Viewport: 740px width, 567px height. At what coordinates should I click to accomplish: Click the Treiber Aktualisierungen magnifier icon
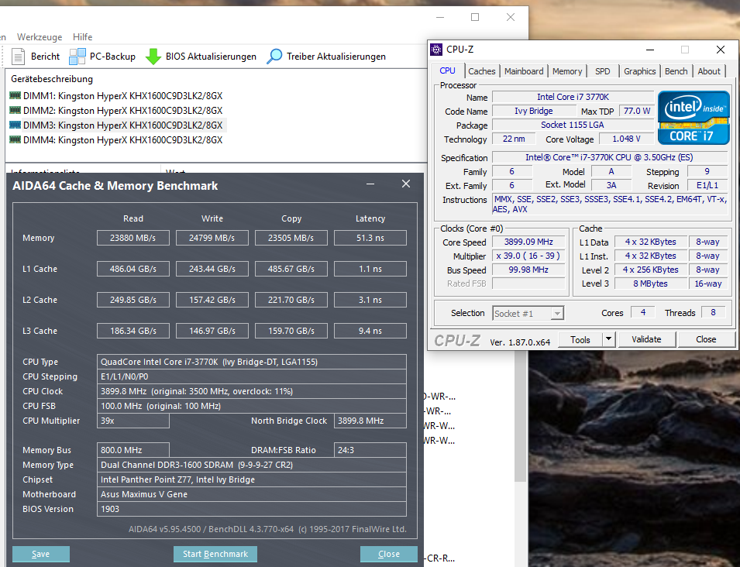coord(274,57)
